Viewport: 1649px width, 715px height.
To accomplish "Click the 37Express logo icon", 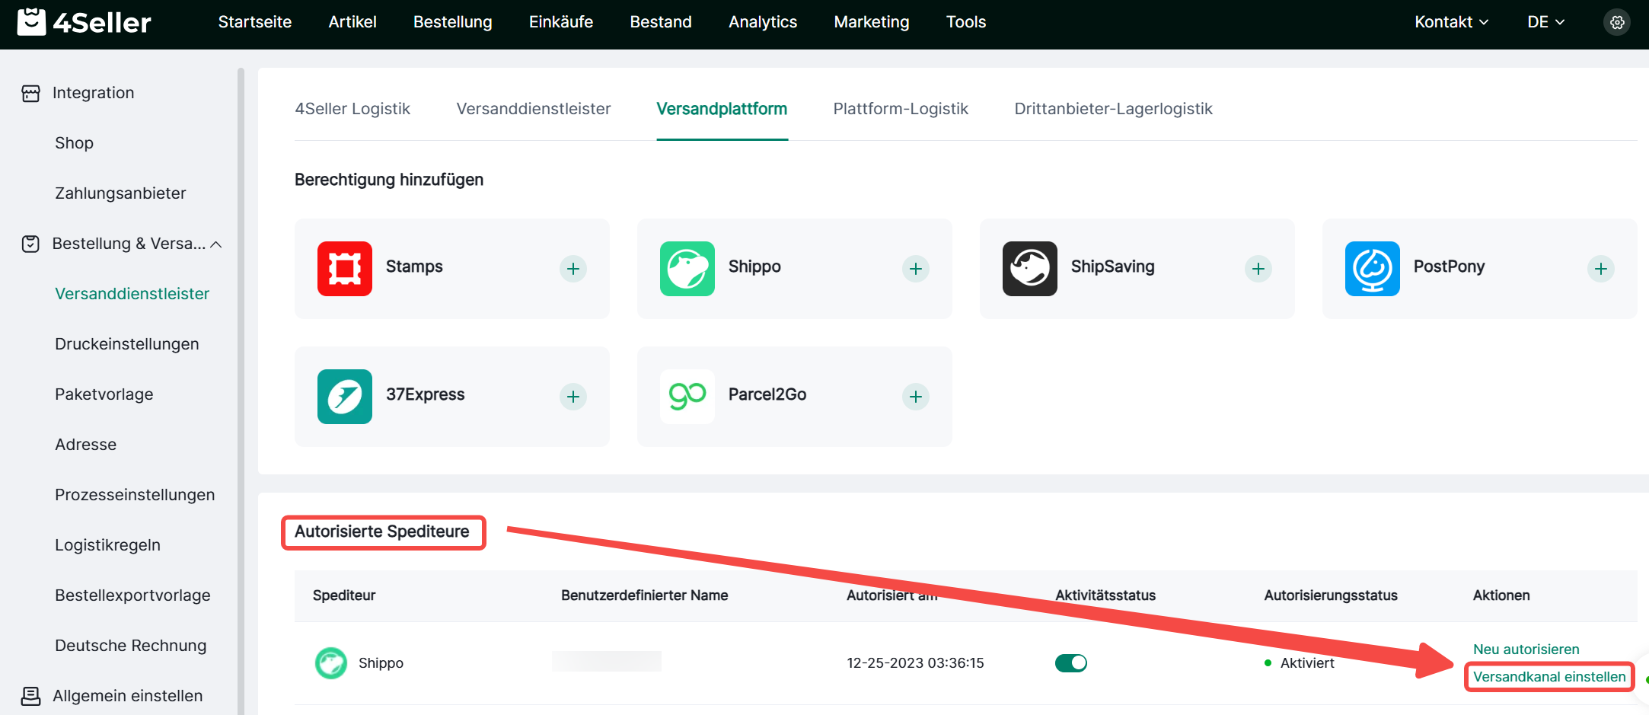I will (344, 396).
